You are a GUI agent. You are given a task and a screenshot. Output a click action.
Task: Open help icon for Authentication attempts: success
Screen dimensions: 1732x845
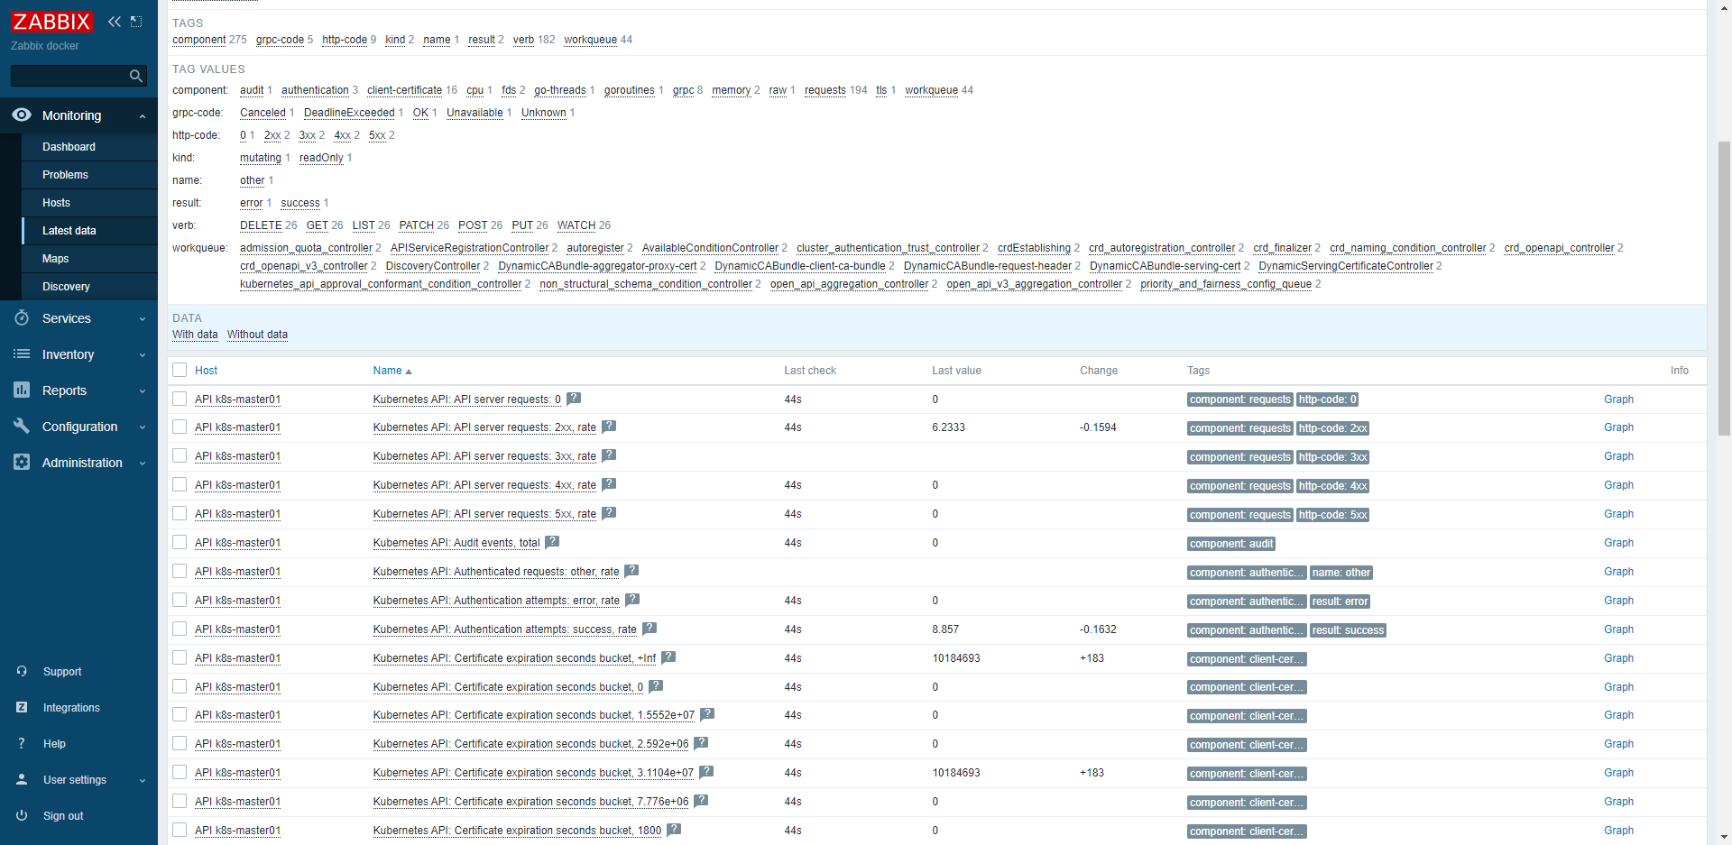tap(649, 629)
